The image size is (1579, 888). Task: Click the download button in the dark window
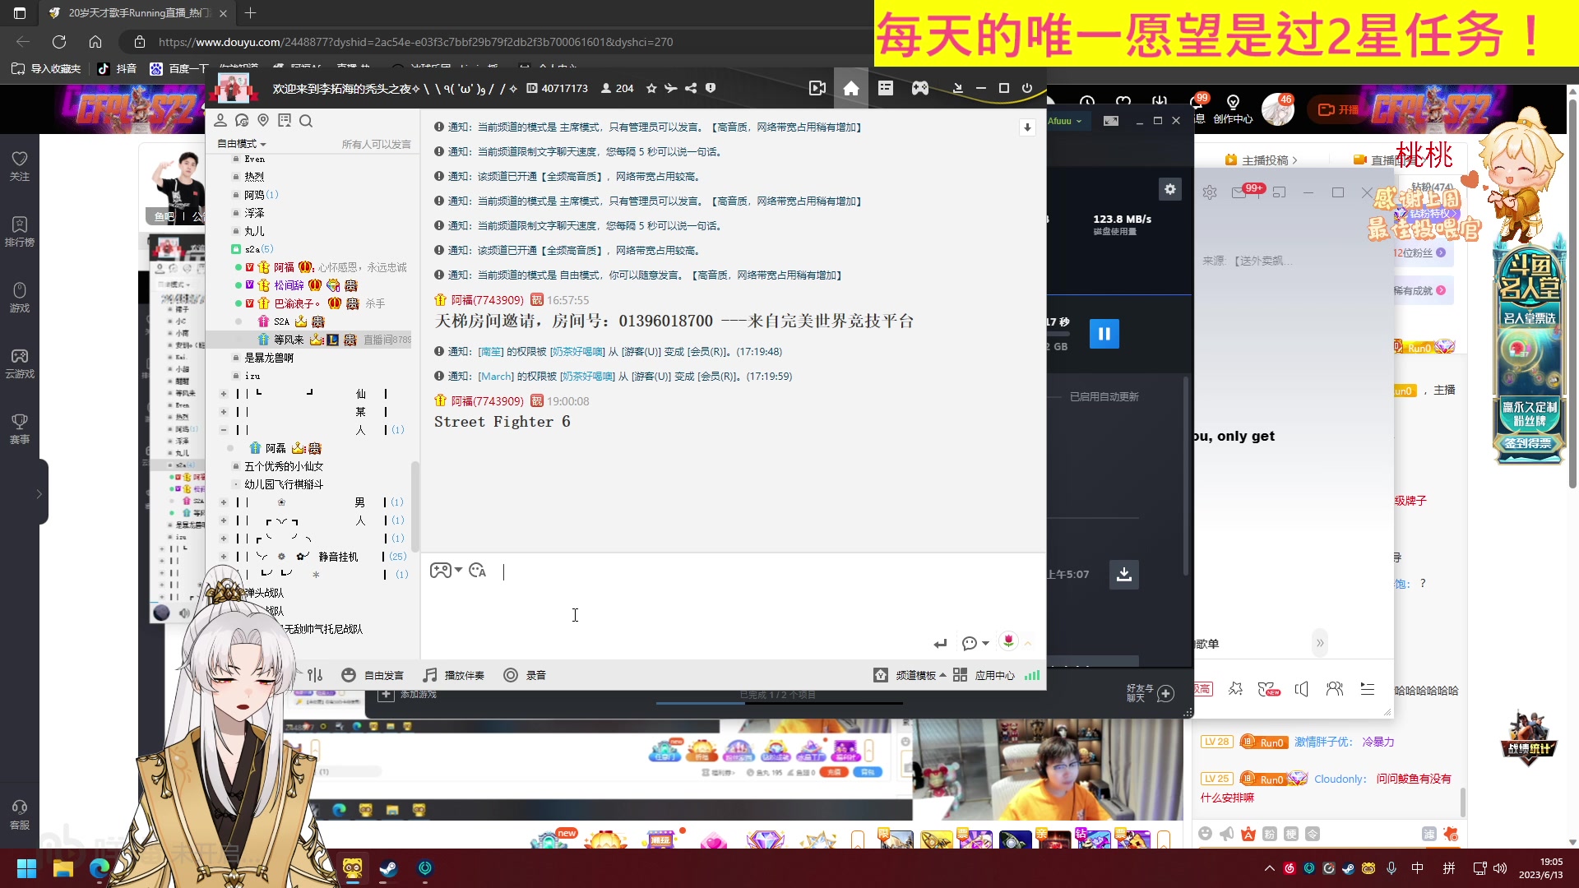coord(1124,575)
